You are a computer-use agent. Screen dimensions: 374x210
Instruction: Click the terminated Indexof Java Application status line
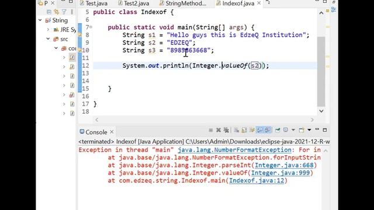pos(204,141)
